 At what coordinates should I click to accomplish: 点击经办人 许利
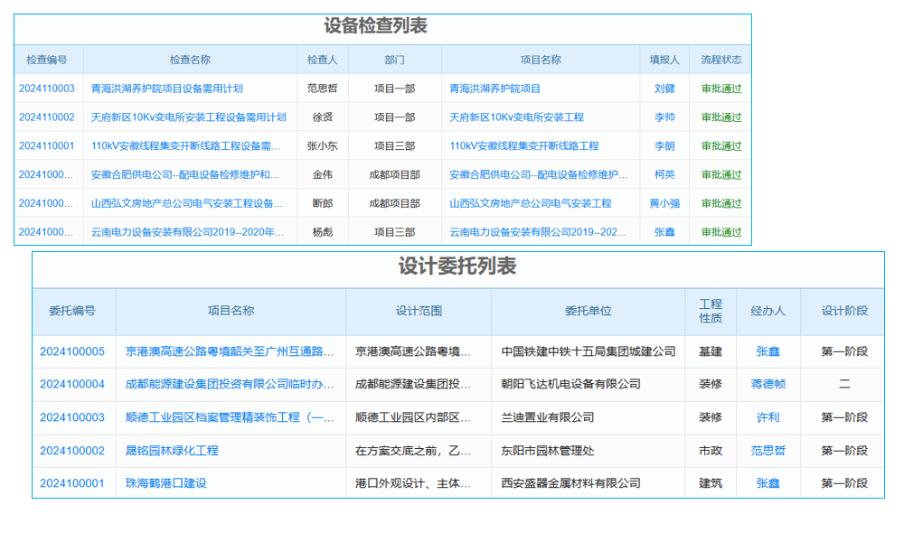[767, 417]
